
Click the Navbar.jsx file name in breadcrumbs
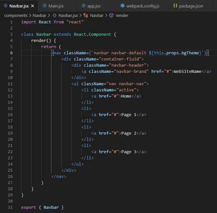69,15
